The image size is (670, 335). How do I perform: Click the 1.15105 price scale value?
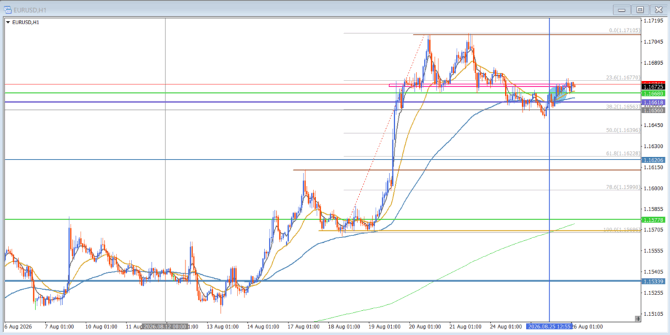click(653, 313)
